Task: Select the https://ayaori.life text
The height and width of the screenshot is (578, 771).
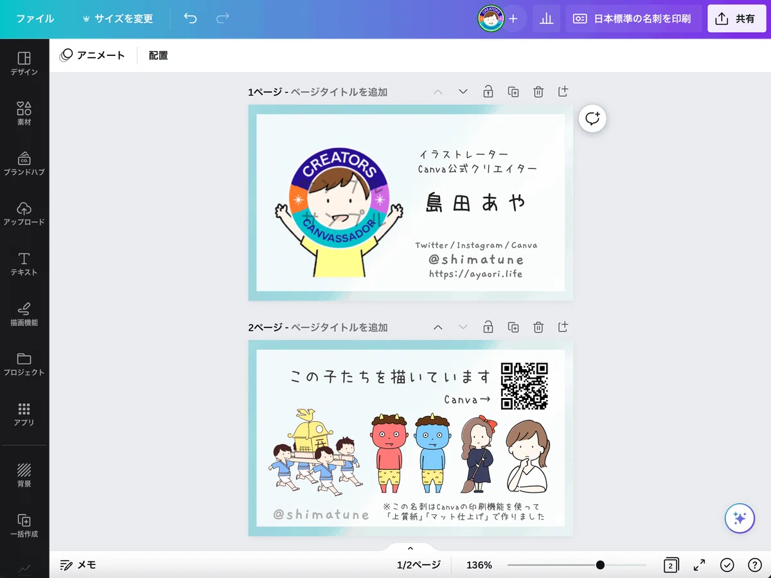Action: [476, 274]
